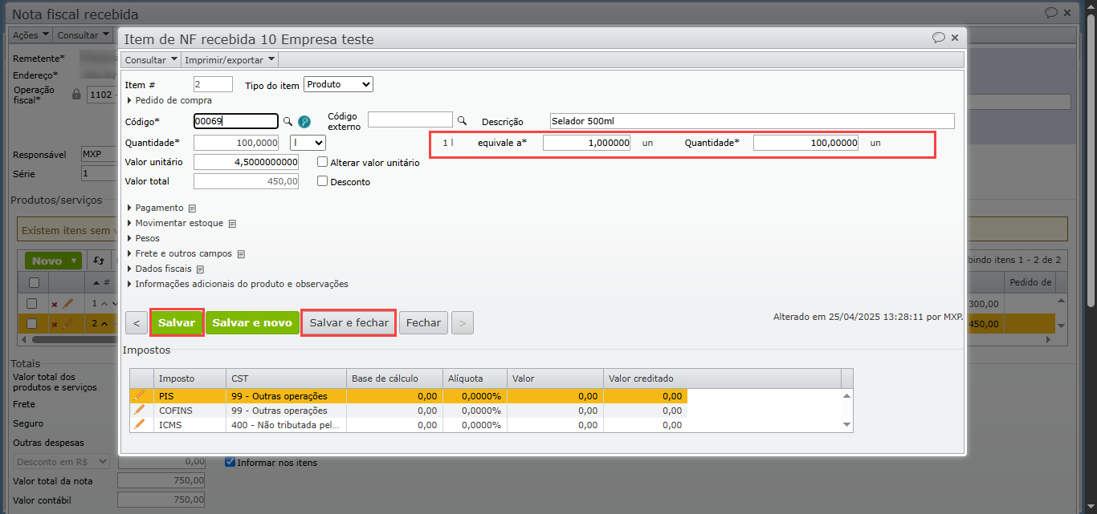Toggle the Informar nos itens checkbox
This screenshot has width=1097, height=514.
pyautogui.click(x=230, y=462)
